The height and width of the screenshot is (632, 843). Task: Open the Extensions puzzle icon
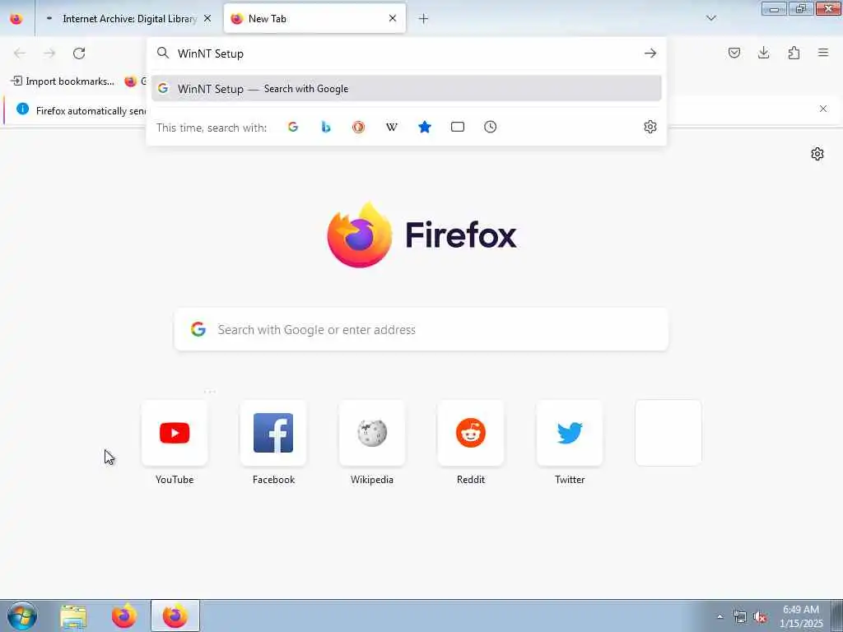coord(794,53)
